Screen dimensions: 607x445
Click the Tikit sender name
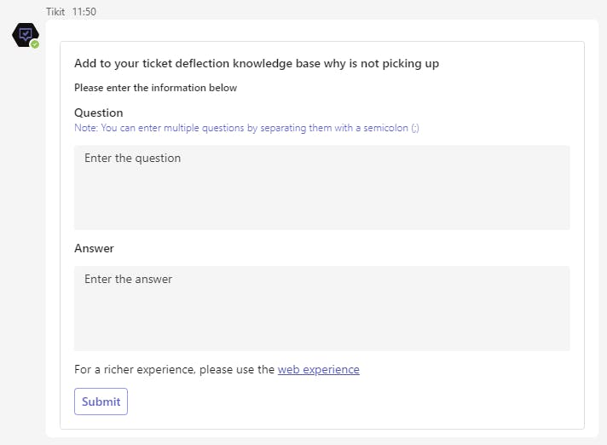[56, 11]
